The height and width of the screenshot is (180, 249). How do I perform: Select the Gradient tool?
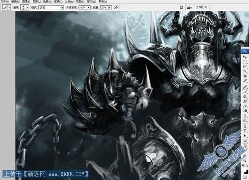245,111
